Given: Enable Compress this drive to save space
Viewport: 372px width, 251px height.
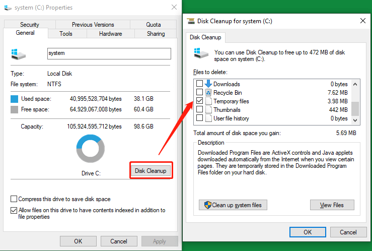Looking at the screenshot, I should pyautogui.click(x=14, y=199).
